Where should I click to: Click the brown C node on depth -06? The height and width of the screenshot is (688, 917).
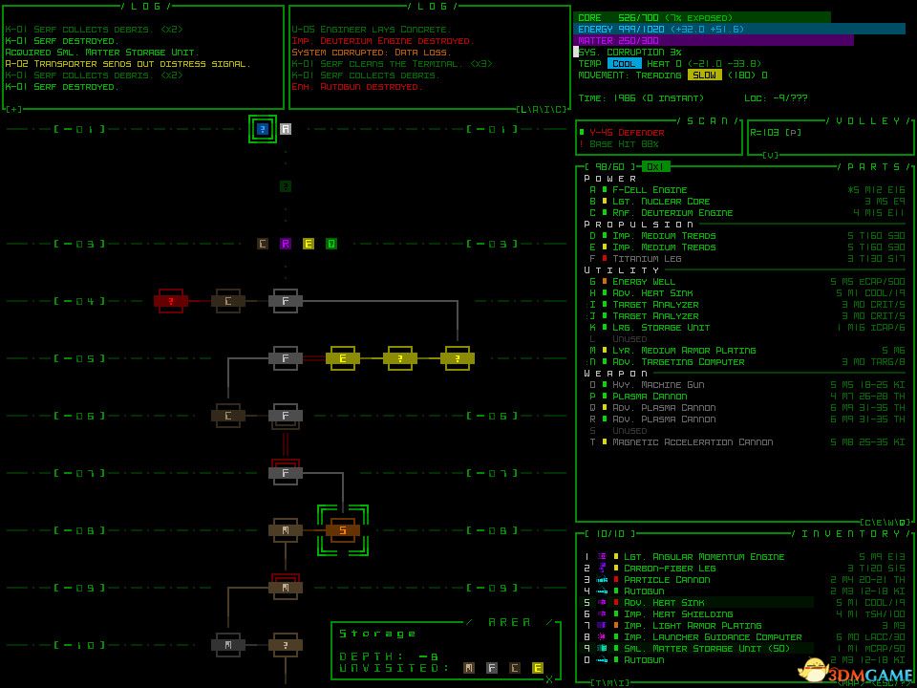tap(227, 416)
